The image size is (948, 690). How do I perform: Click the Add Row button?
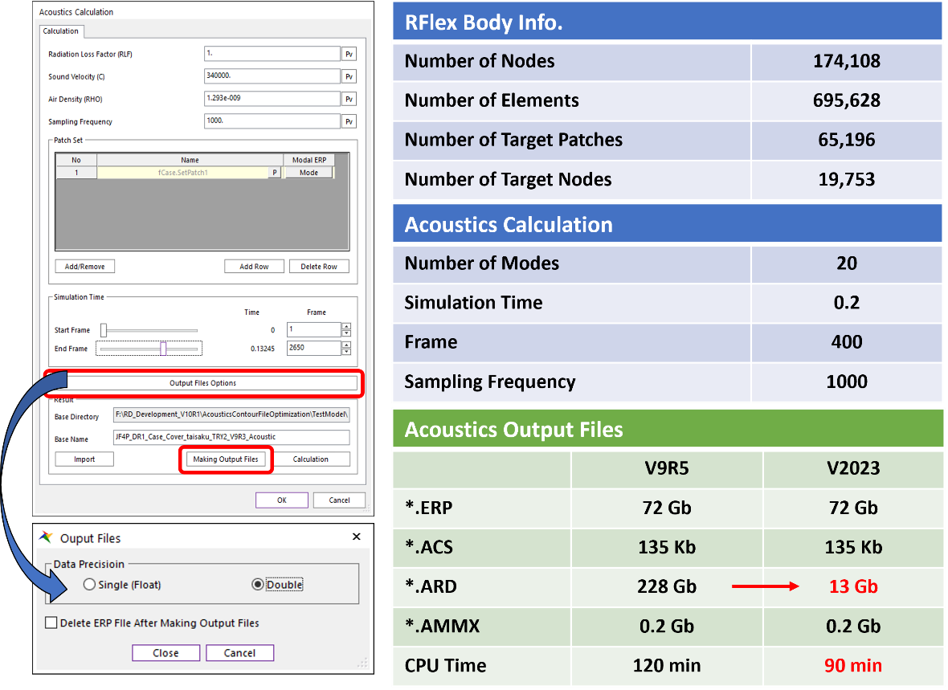click(x=254, y=267)
